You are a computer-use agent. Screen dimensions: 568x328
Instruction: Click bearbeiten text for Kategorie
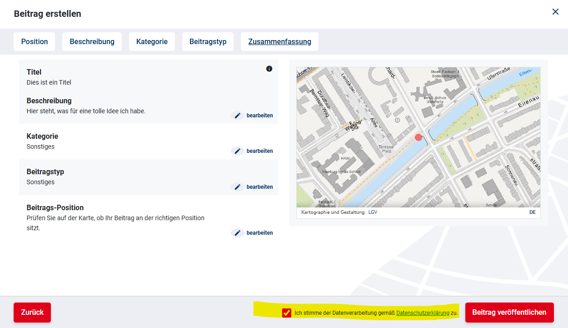pos(259,151)
